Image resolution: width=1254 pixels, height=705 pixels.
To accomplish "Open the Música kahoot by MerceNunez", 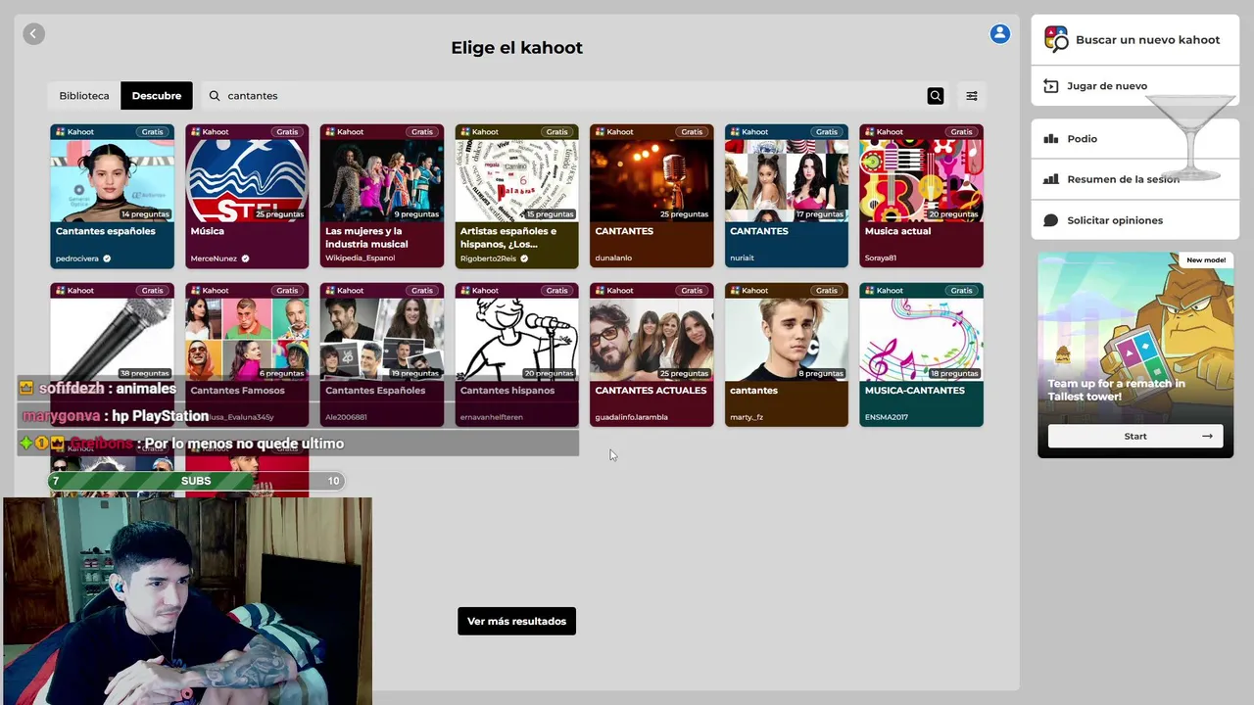I will pos(247,196).
